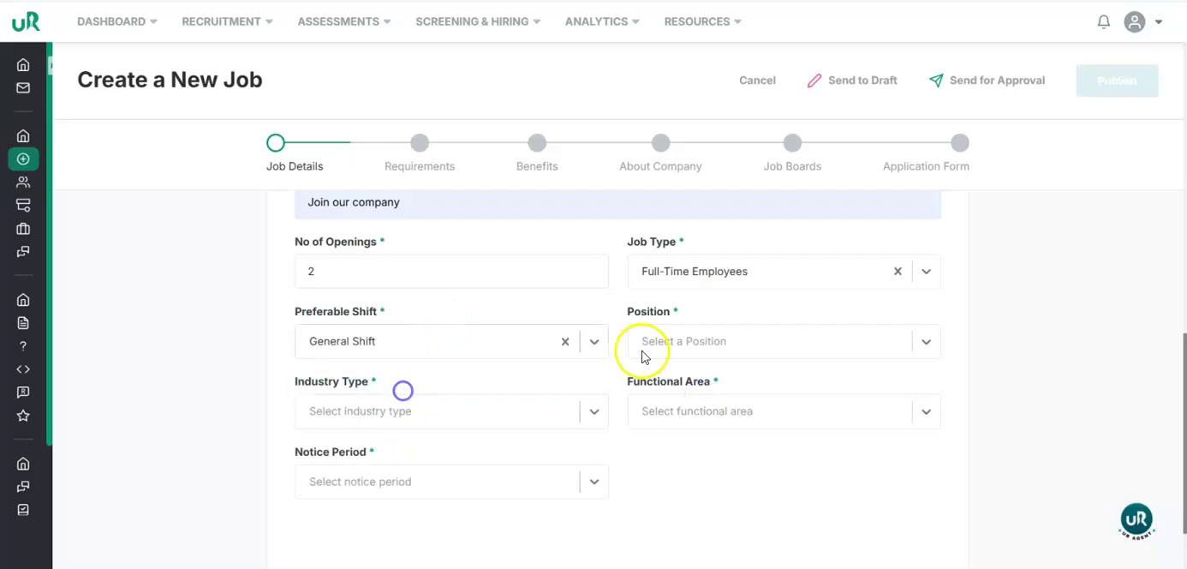Clear the Full-Time Employees job type selection
This screenshot has height=569, width=1187.
click(x=898, y=272)
